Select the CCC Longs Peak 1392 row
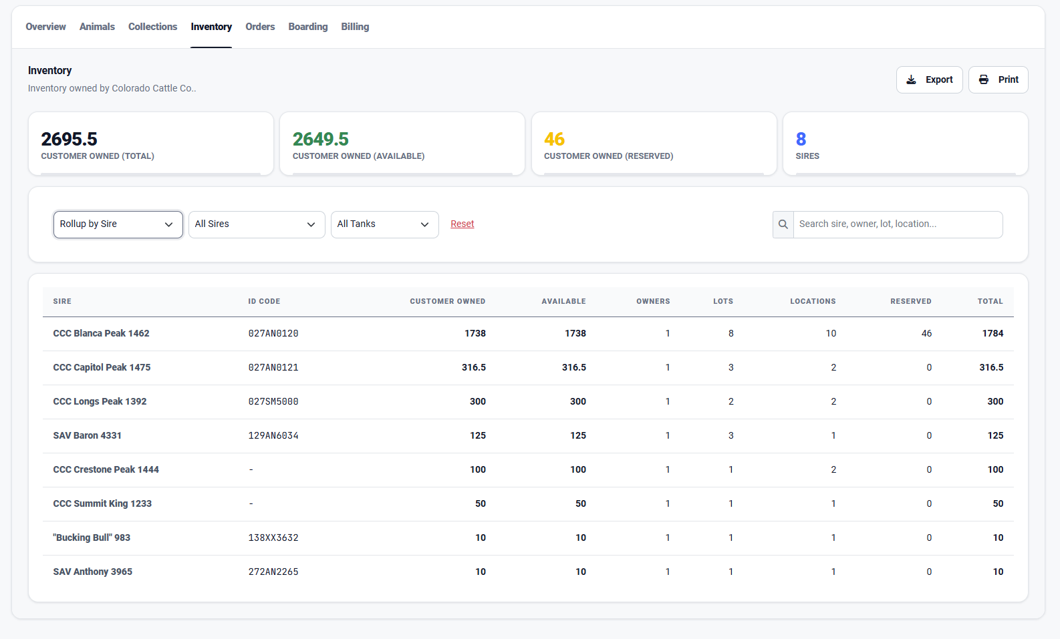 528,401
